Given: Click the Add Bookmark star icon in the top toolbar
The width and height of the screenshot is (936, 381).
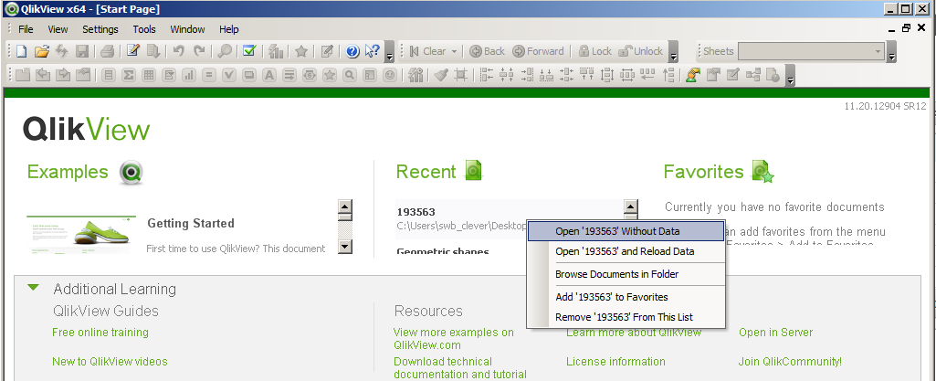Looking at the screenshot, I should pyautogui.click(x=300, y=51).
